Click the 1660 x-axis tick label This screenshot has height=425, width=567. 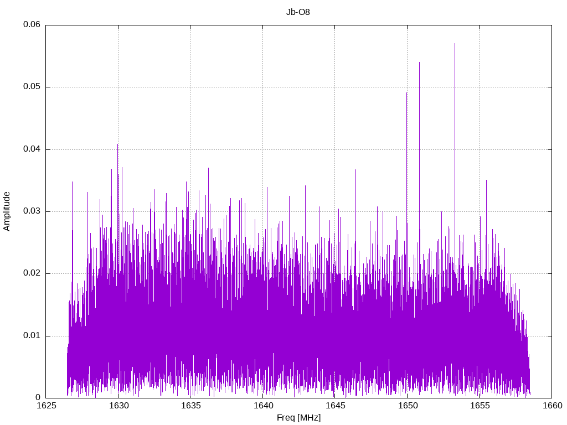(x=553, y=406)
